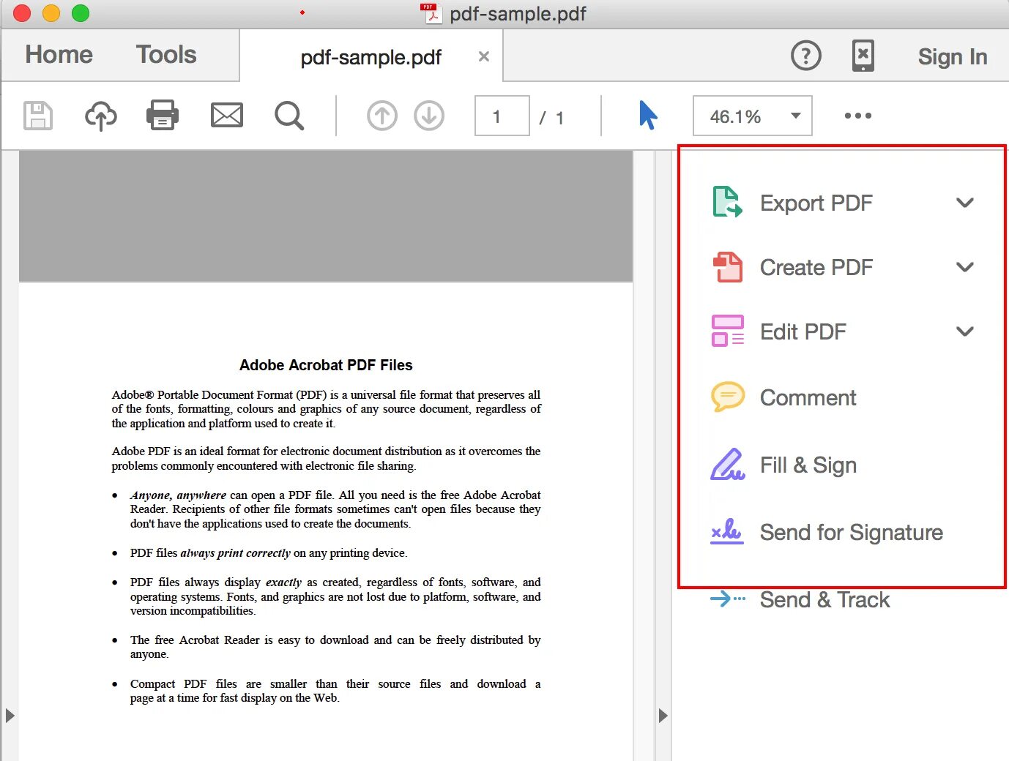Click the current page number field
The height and width of the screenshot is (761, 1009).
point(502,116)
